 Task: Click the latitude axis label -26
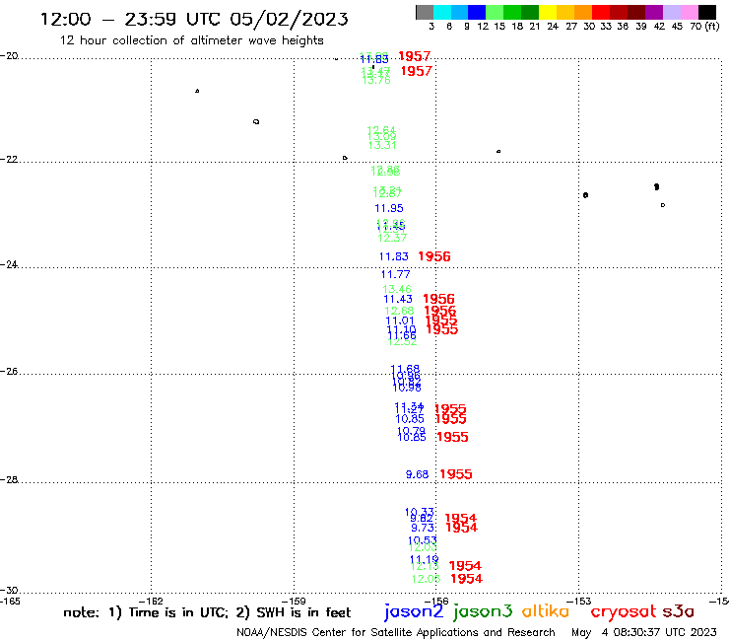[x=9, y=372]
